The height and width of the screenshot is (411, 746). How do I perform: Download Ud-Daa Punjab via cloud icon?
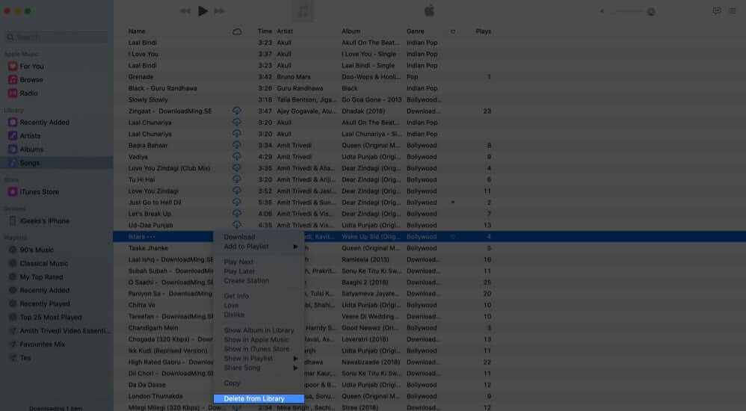coord(236,225)
